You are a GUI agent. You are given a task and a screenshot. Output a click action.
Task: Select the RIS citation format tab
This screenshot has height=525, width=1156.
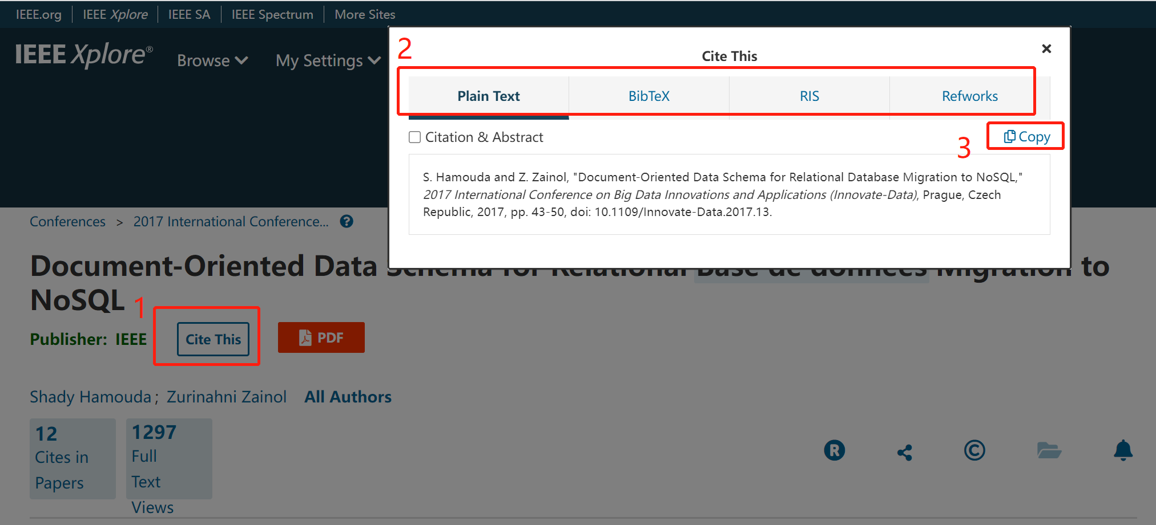(809, 96)
